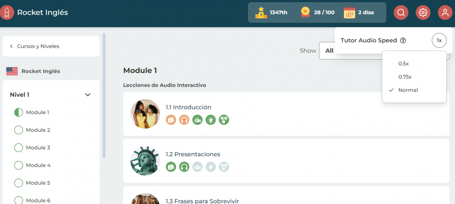This screenshot has width=455, height=204.
Task: Click the 1.1 Introducción lesson thumbnail
Action: (x=145, y=114)
